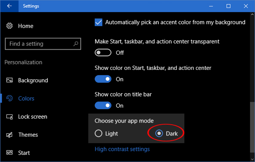255x162 pixels.
Task: Click the scrollbar down arrow
Action: point(252,159)
